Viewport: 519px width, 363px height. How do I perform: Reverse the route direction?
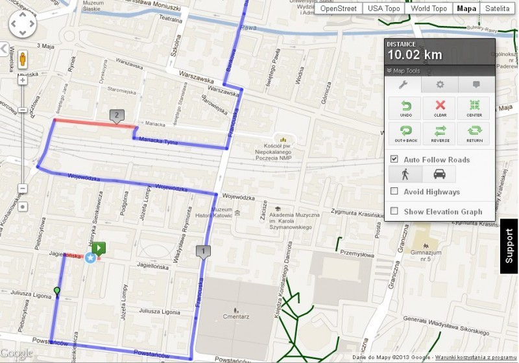tap(441, 134)
